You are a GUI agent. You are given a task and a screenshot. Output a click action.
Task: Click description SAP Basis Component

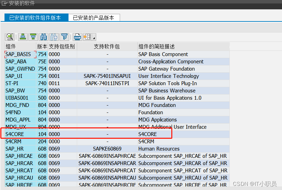click(163, 54)
